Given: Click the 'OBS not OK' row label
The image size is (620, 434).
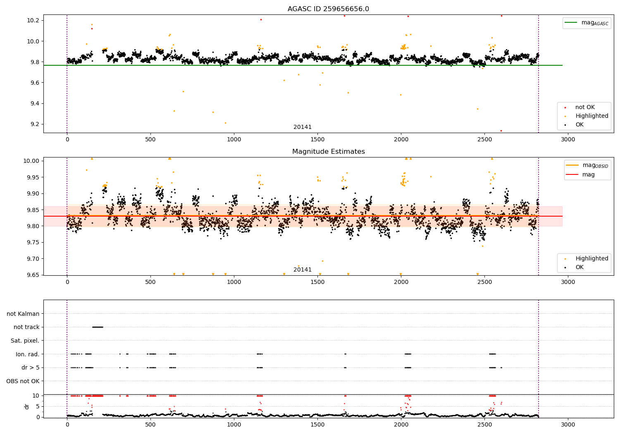Looking at the screenshot, I should point(23,381).
